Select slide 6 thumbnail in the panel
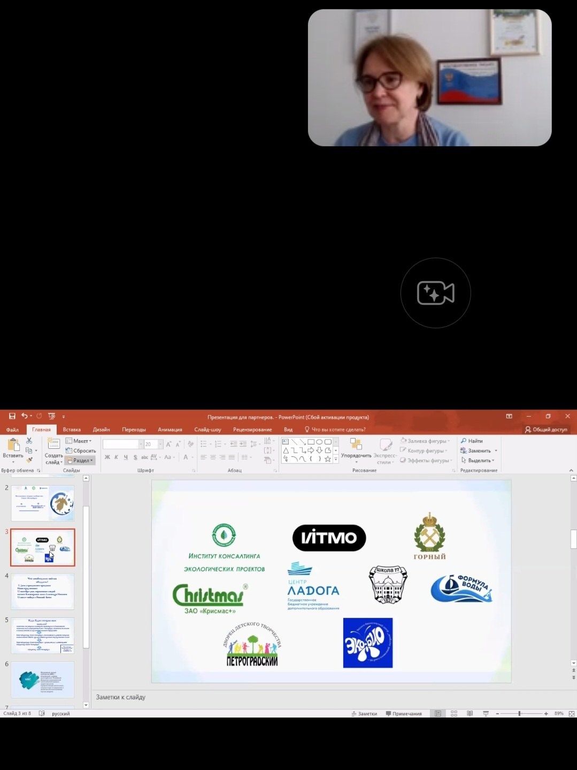The image size is (577, 770). click(x=43, y=680)
